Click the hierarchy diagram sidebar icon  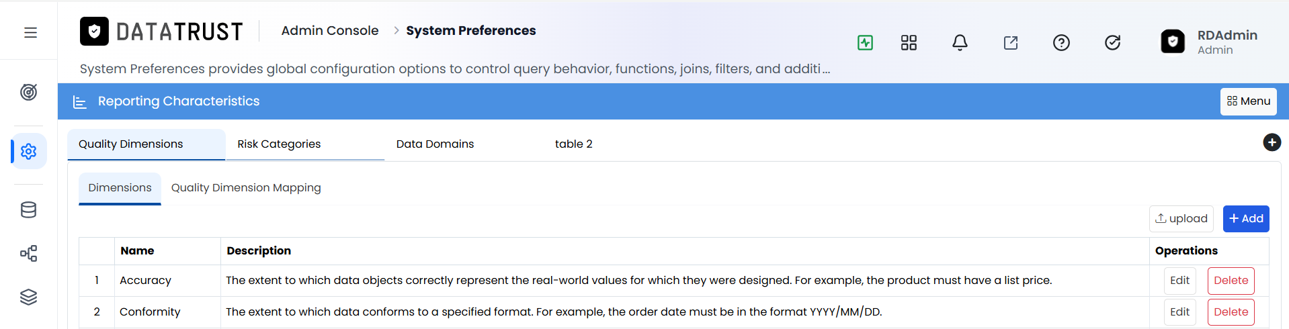coord(28,253)
